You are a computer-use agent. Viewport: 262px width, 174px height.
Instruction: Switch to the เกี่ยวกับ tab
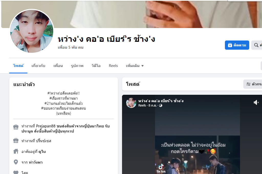(x=38, y=66)
